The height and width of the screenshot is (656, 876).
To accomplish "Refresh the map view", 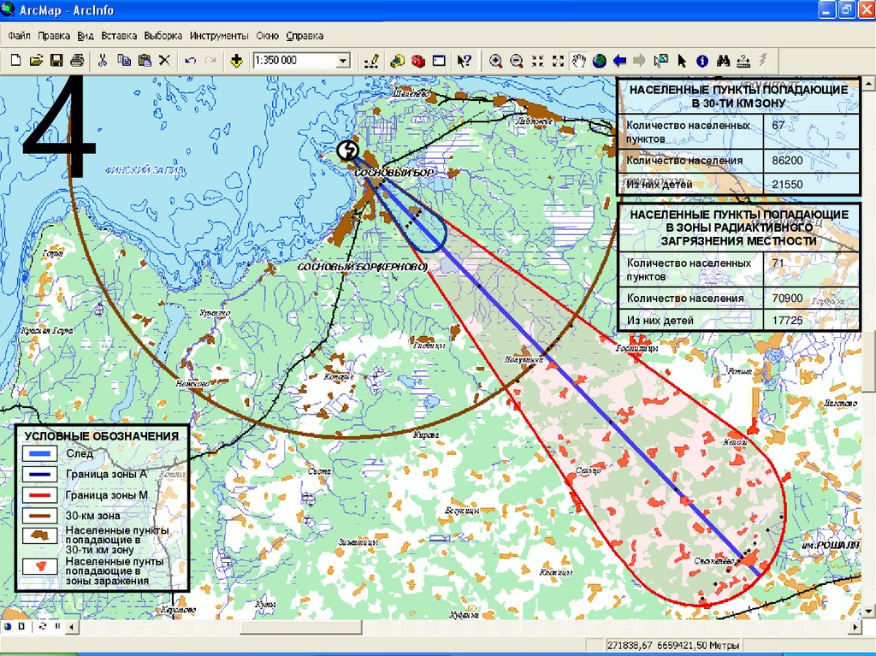I will click(x=43, y=626).
